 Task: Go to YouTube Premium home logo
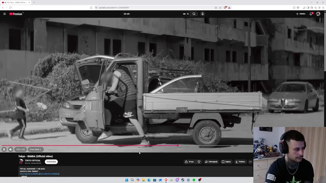pos(16,14)
